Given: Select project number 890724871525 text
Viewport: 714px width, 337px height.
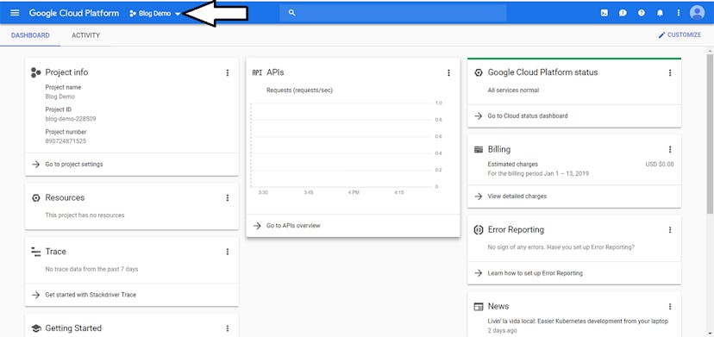Looking at the screenshot, I should (66, 141).
